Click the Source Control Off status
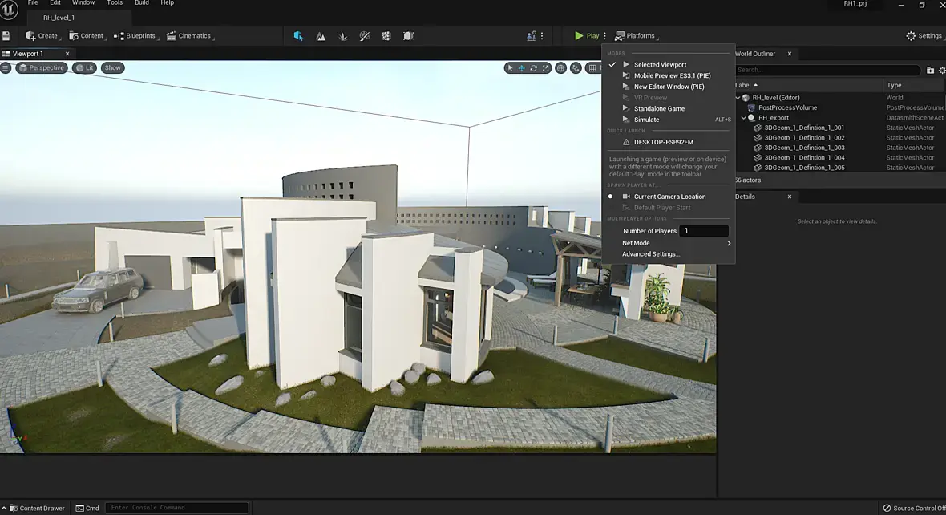946x515 pixels. [x=914, y=508]
